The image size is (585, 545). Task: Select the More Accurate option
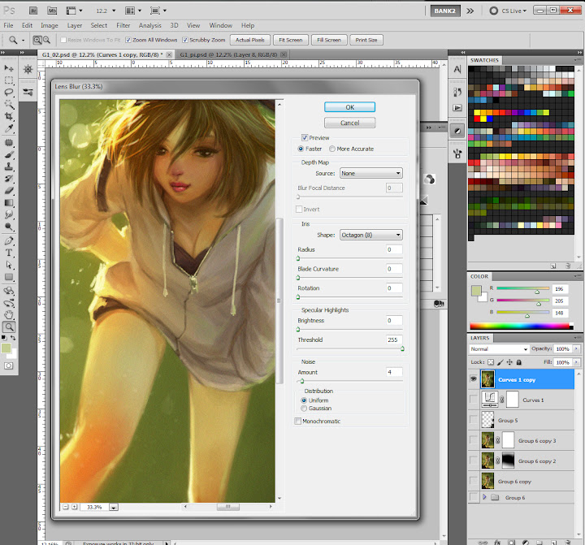(x=332, y=149)
